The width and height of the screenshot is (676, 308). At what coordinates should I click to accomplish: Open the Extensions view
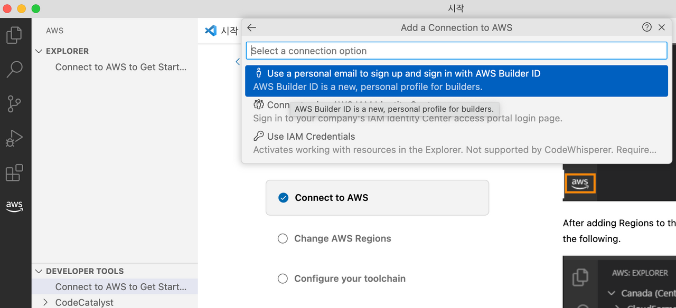(14, 172)
